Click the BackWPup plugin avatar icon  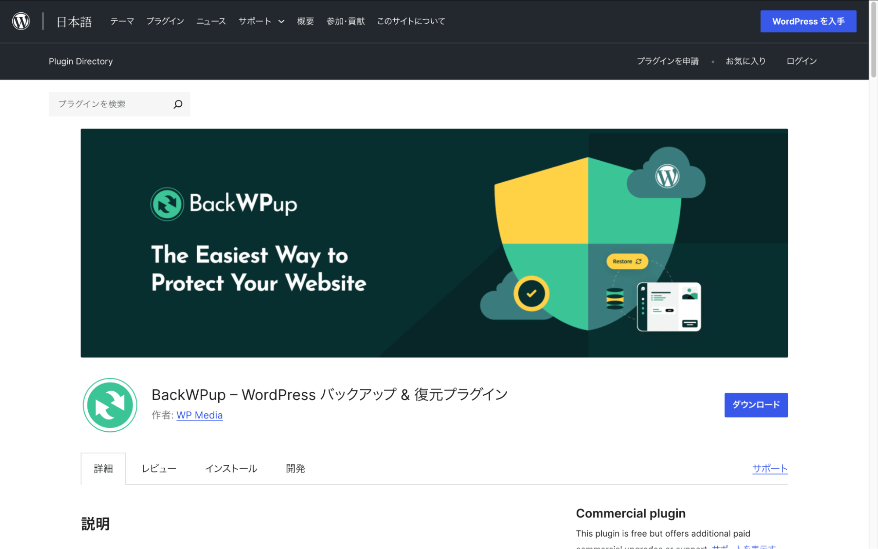(110, 405)
